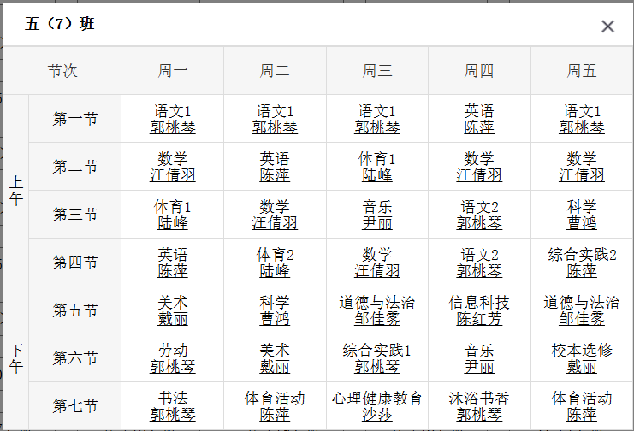Select 语文1 subject in Monday first period

(x=173, y=111)
